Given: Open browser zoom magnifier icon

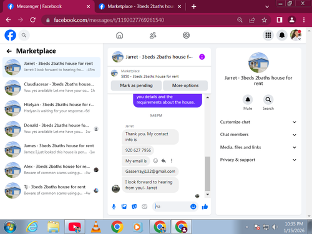Looking at the screenshot, I should tap(240, 20).
